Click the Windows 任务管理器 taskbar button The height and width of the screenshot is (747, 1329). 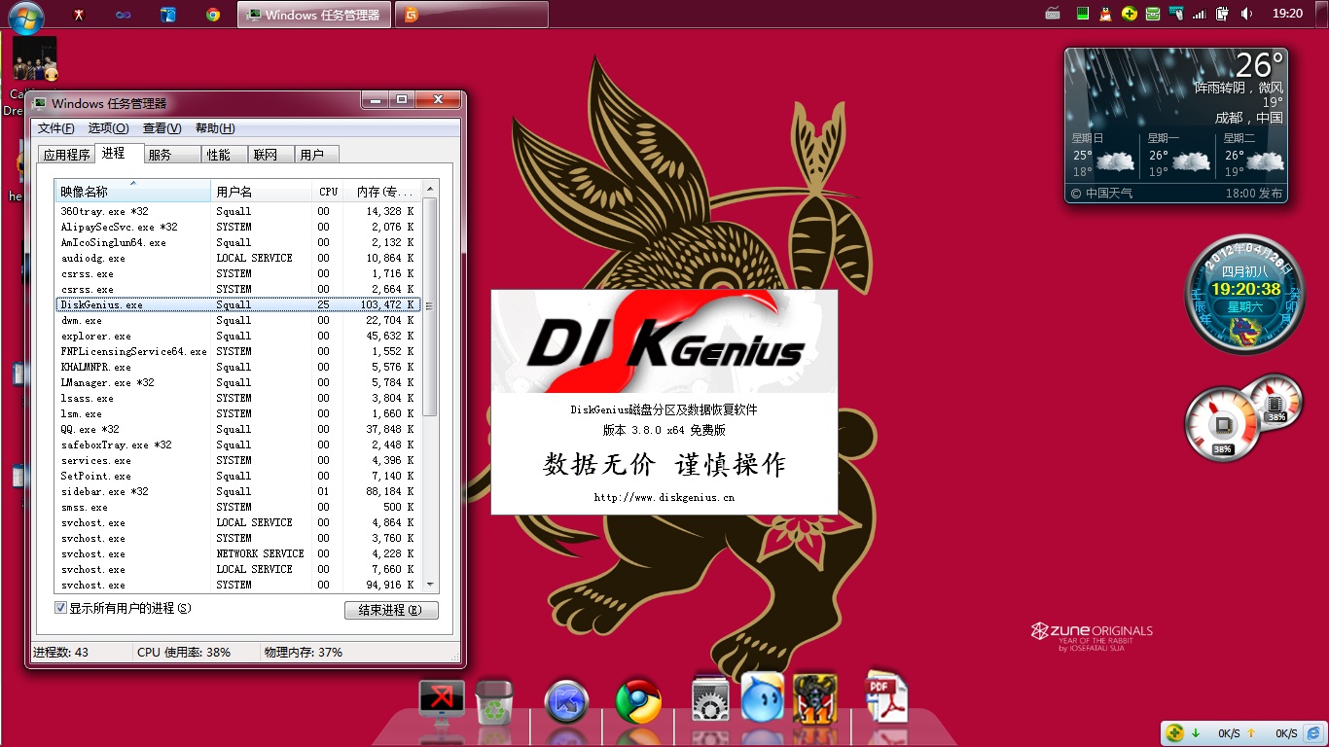coord(314,15)
